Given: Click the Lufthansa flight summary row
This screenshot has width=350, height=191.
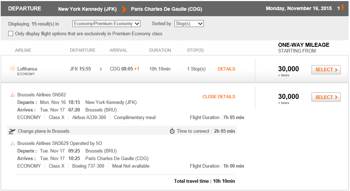Looking at the screenshot, I should [175, 69].
